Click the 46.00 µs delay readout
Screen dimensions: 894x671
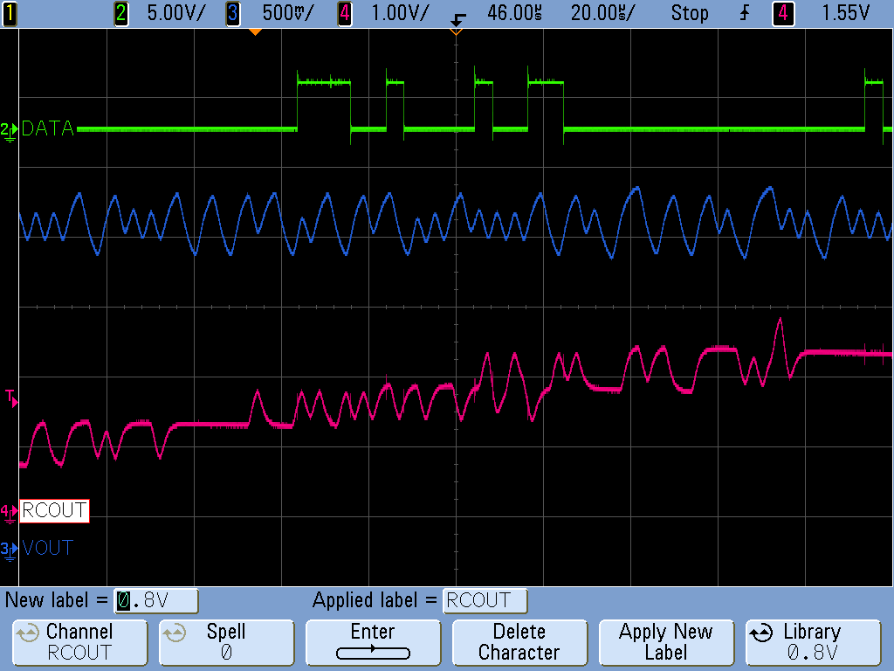514,13
